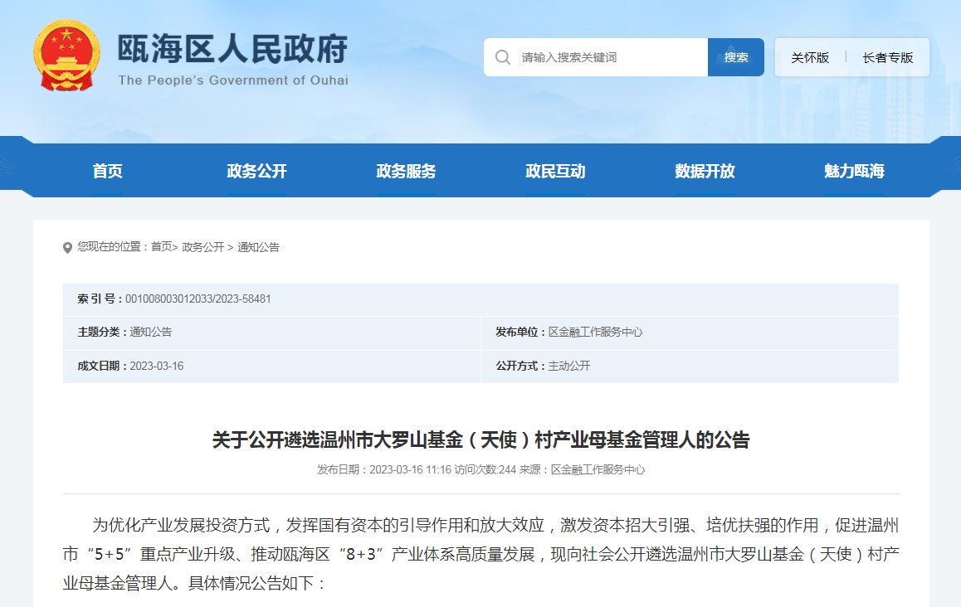
Task: Open the 长者专版 elderly version
Action: [887, 57]
